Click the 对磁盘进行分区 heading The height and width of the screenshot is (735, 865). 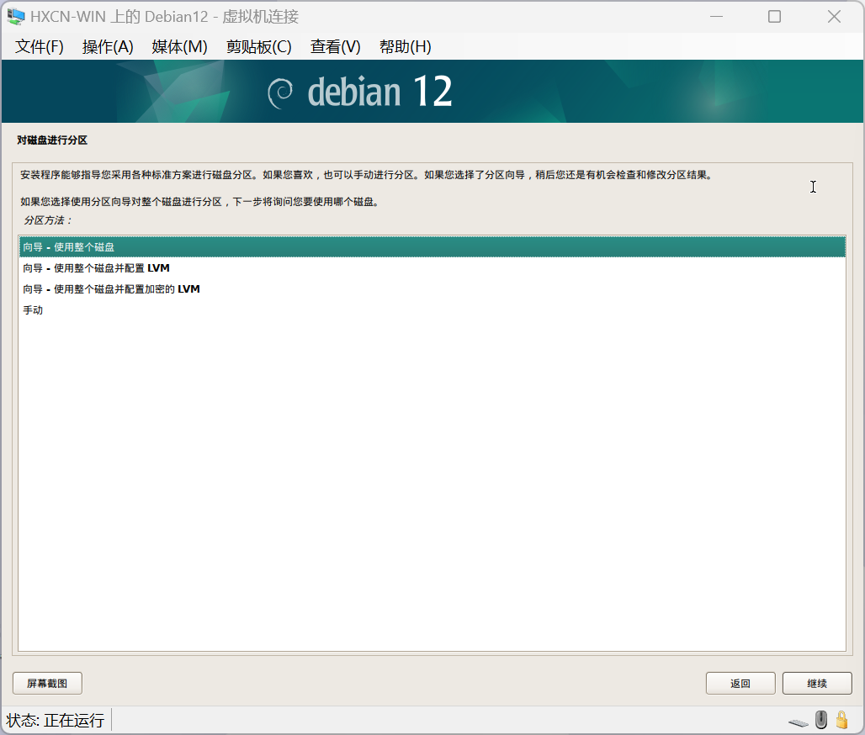click(52, 140)
